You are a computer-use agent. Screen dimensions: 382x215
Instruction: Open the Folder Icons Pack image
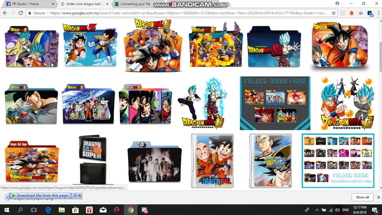click(x=275, y=103)
